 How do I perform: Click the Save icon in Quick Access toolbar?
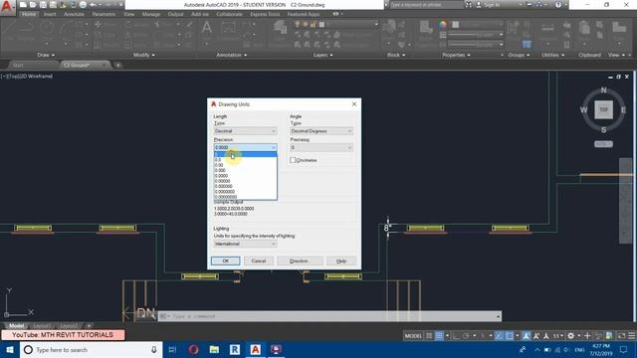[x=43, y=5]
